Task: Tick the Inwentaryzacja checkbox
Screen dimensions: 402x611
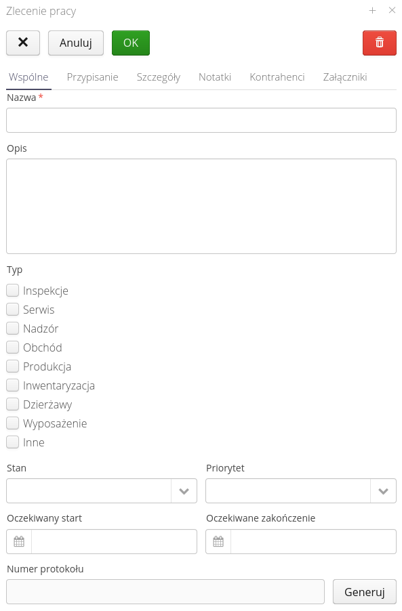Action: click(12, 385)
